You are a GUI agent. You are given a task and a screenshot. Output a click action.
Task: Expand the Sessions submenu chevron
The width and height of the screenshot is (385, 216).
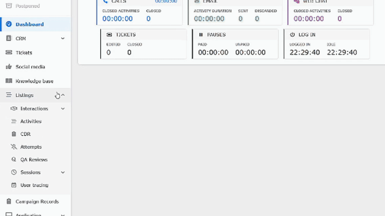pyautogui.click(x=63, y=172)
